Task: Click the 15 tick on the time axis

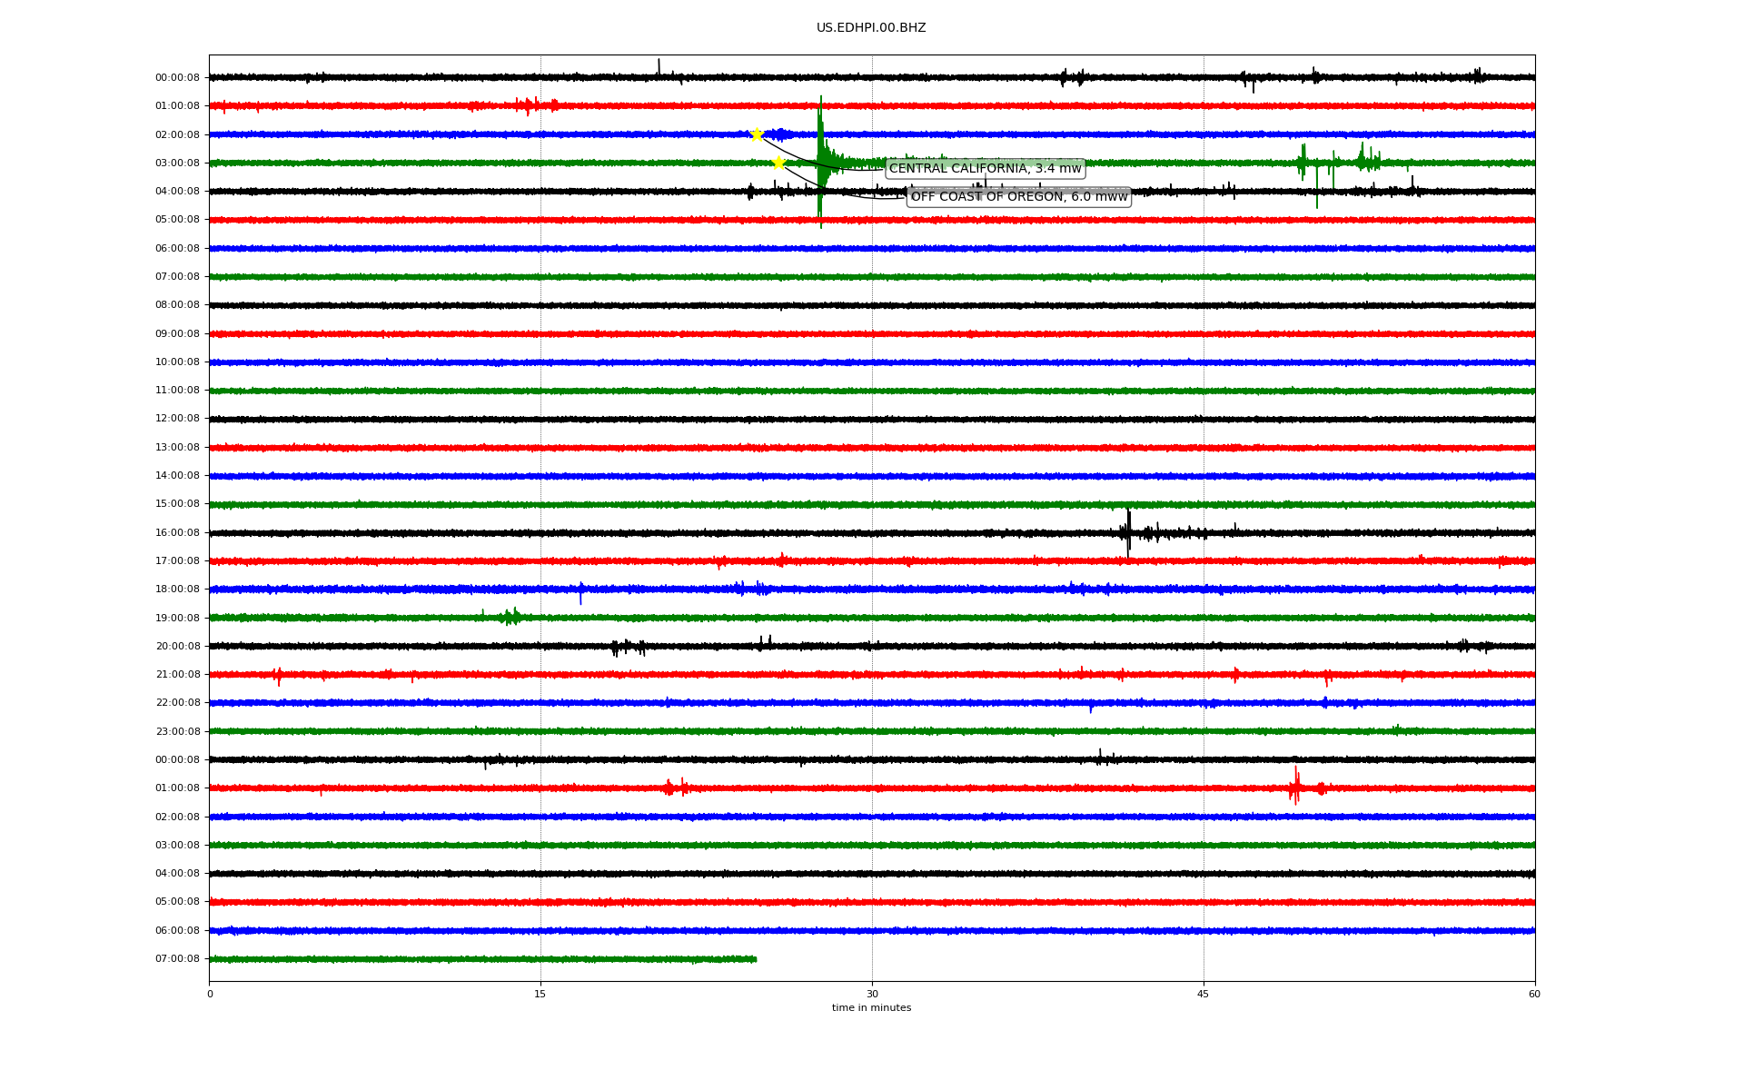Action: (540, 994)
